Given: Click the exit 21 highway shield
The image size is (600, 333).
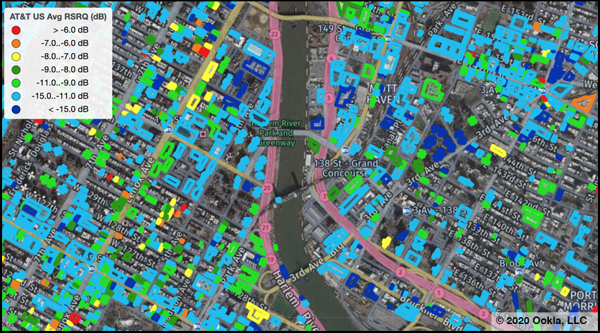Looking at the screenshot, I should click(265, 228).
